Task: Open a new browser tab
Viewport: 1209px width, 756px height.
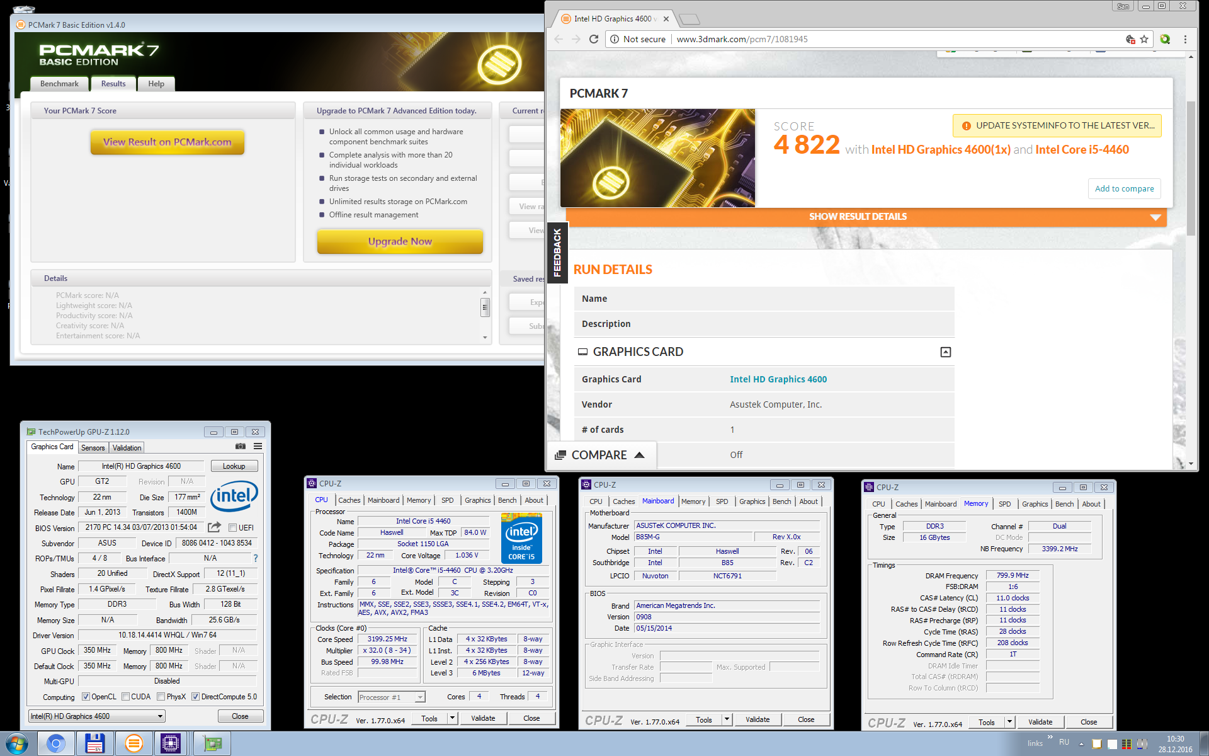Action: click(x=690, y=19)
